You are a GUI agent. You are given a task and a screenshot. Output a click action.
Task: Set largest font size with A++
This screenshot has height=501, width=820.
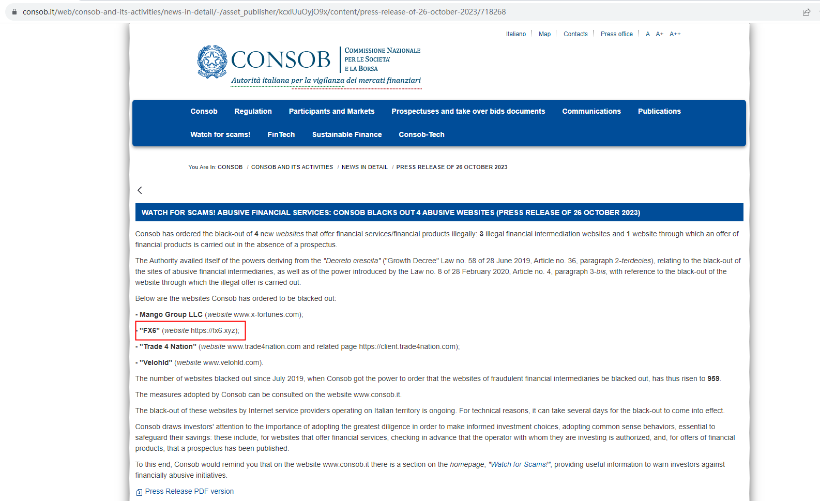pos(675,34)
